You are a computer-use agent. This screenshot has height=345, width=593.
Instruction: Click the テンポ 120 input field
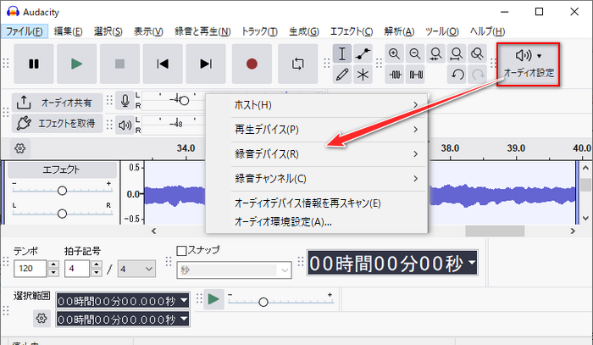click(x=30, y=269)
